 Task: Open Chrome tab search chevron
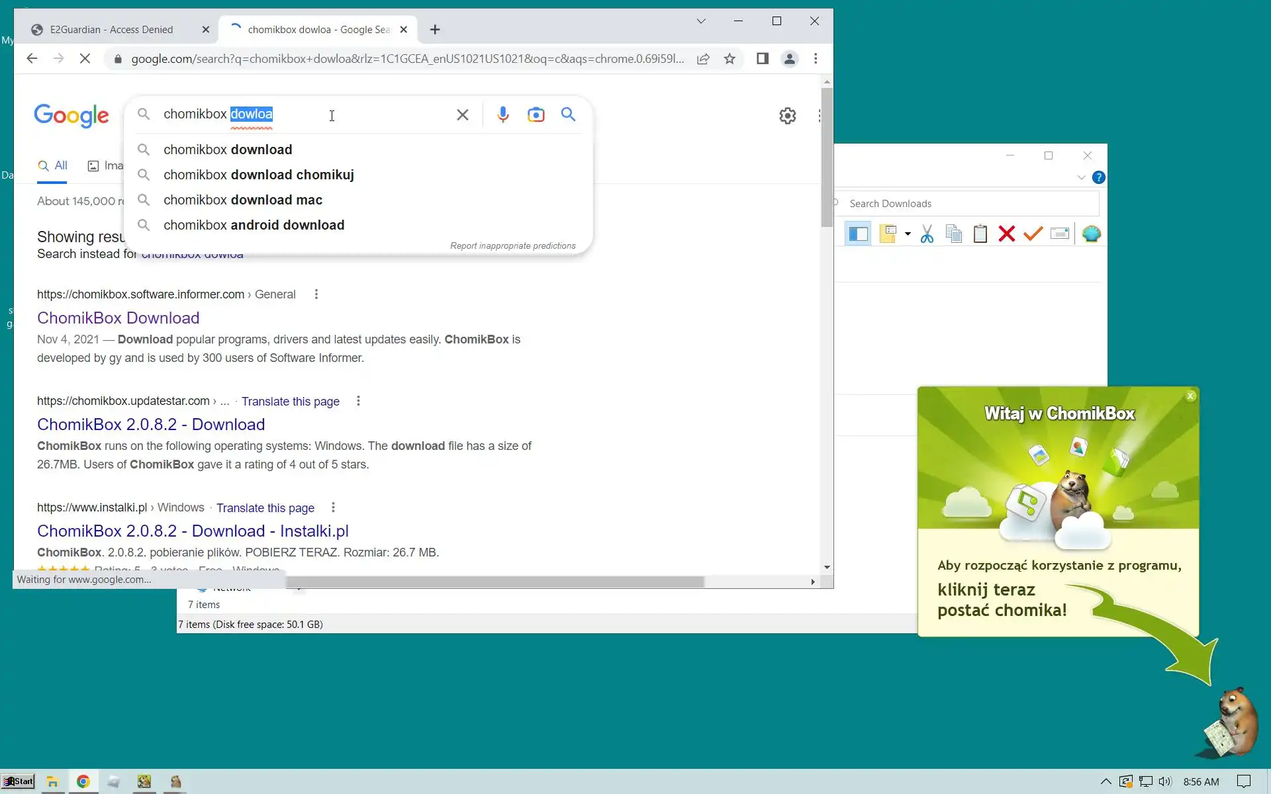(x=701, y=21)
